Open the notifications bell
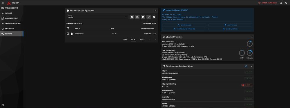290x108 pixels. [281, 3]
